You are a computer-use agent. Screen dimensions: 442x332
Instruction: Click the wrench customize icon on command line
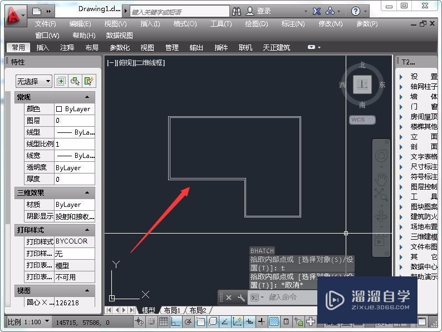click(241, 298)
